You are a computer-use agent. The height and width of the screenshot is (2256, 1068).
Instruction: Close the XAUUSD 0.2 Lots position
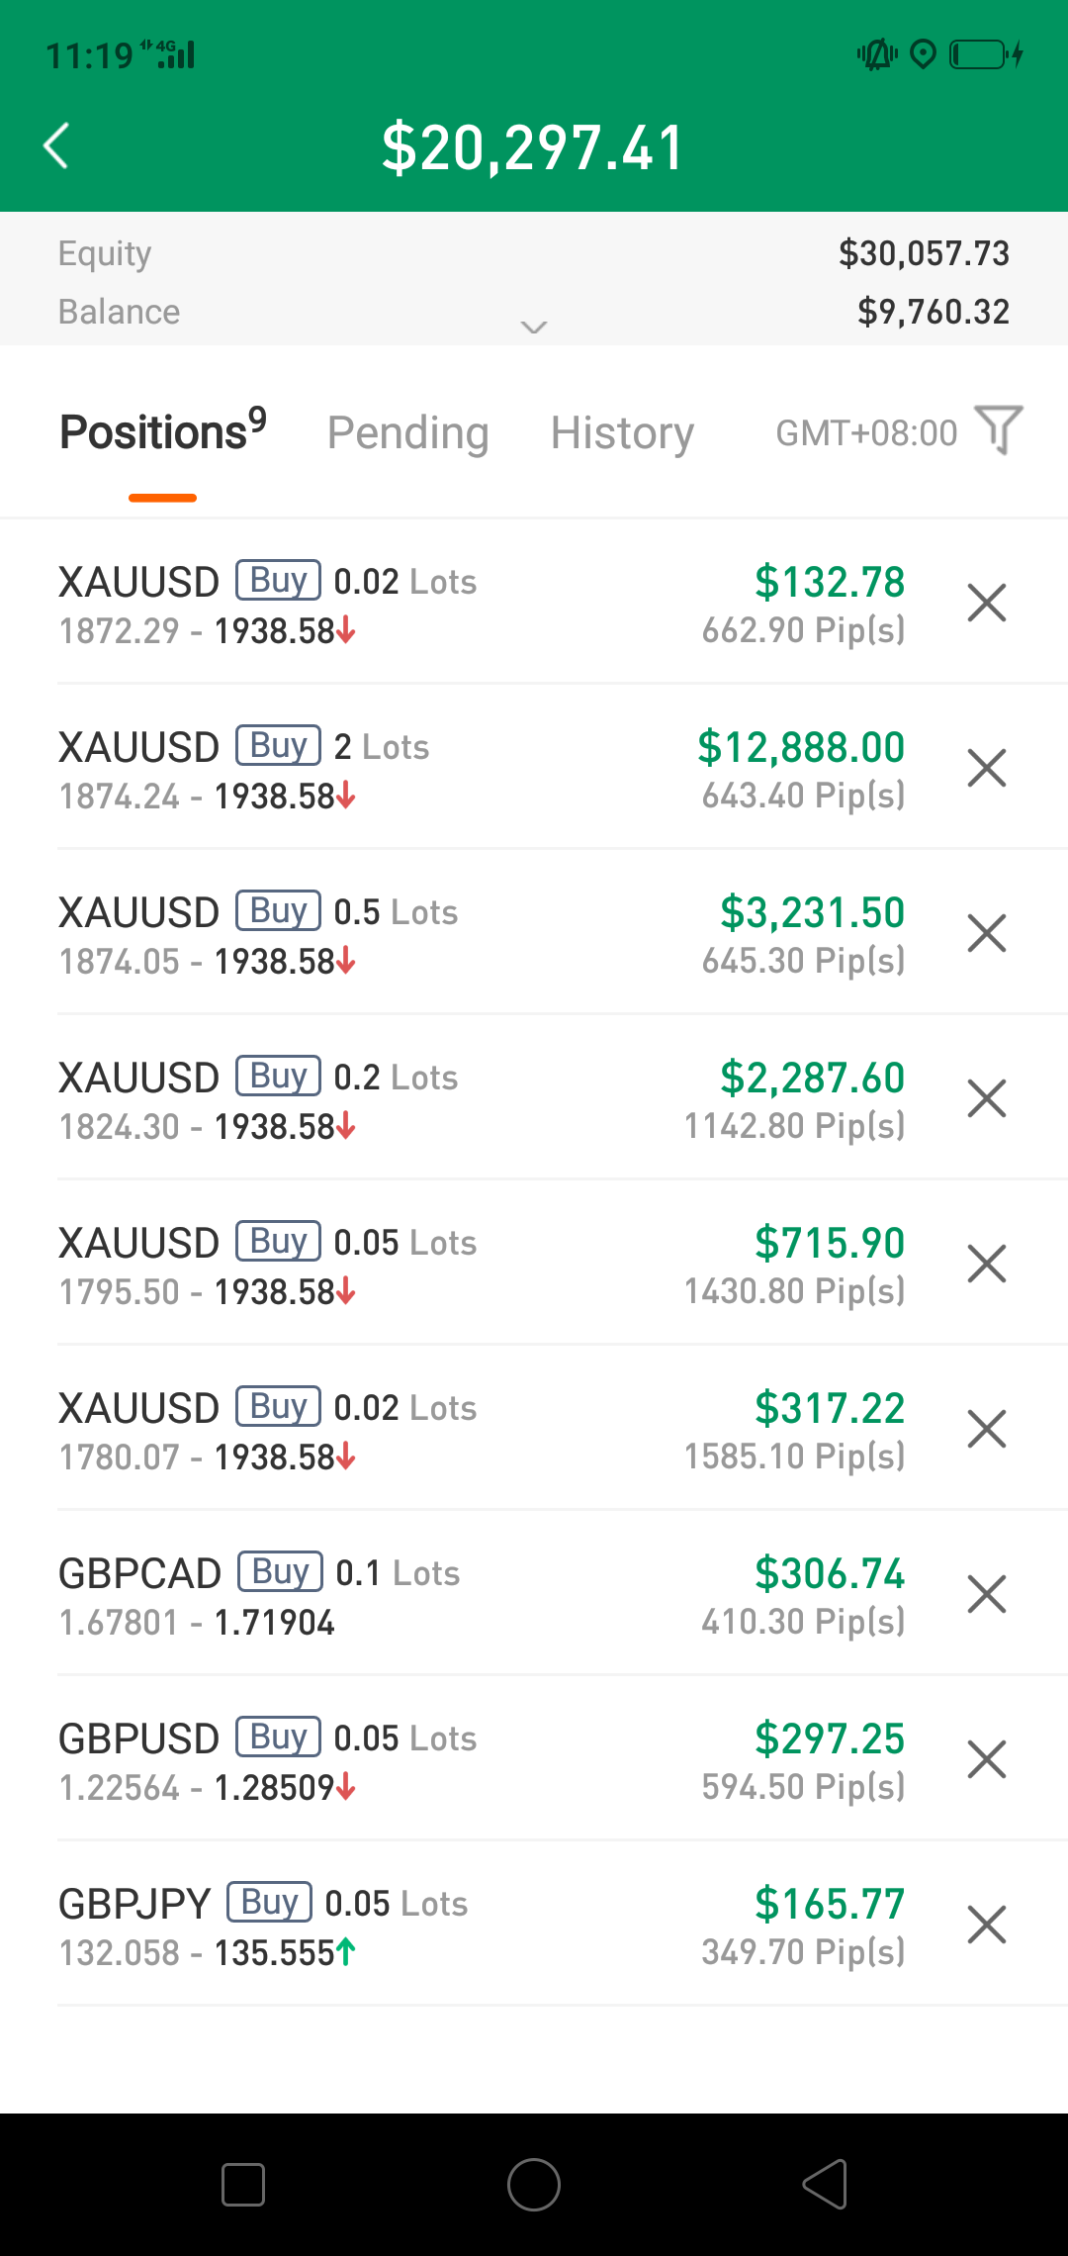(x=987, y=1098)
